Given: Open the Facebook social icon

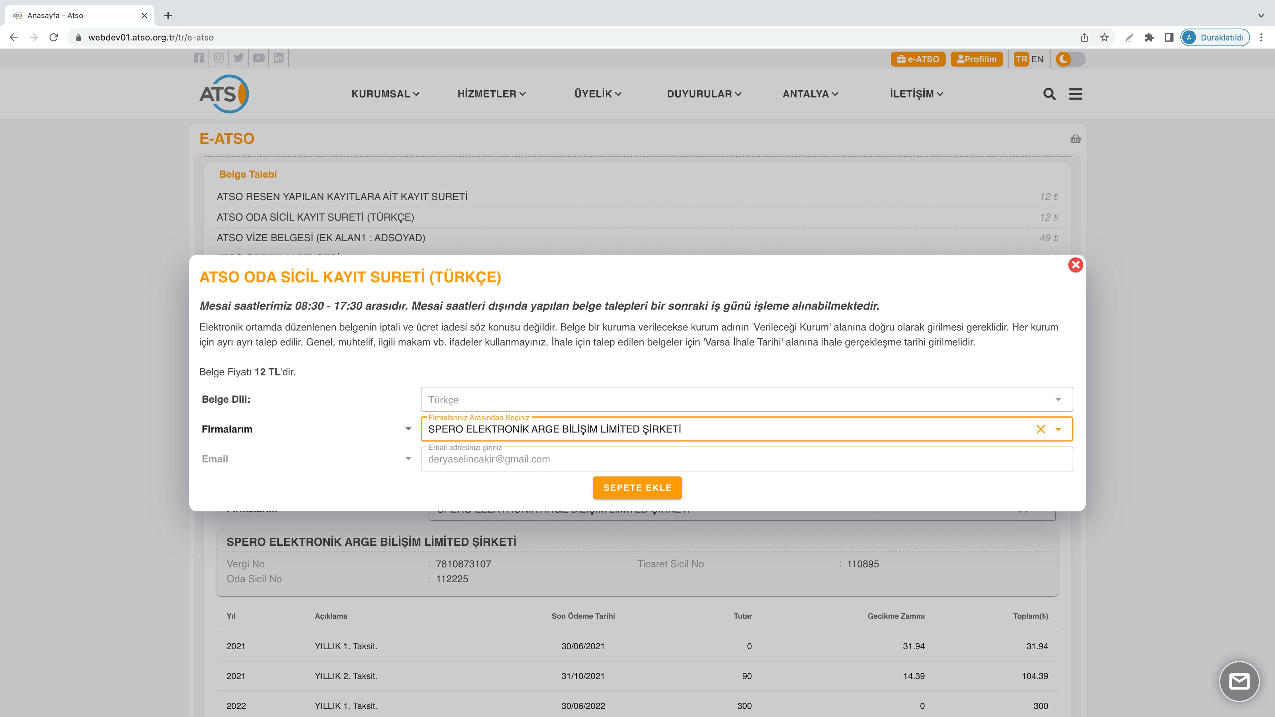Looking at the screenshot, I should click(x=199, y=58).
